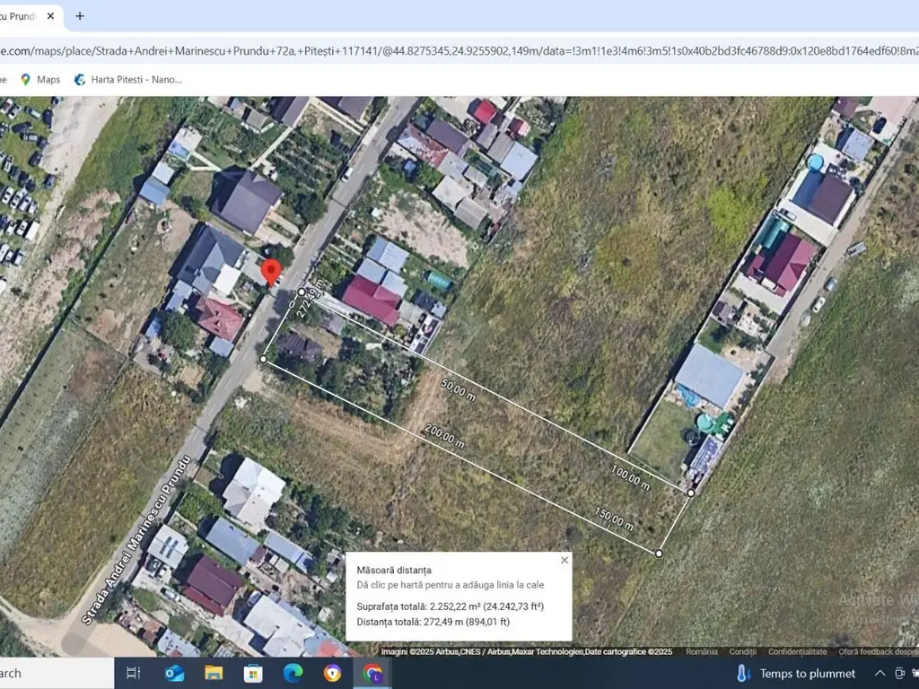Click the 272,49 m distance label
919x689 pixels.
coord(310,301)
